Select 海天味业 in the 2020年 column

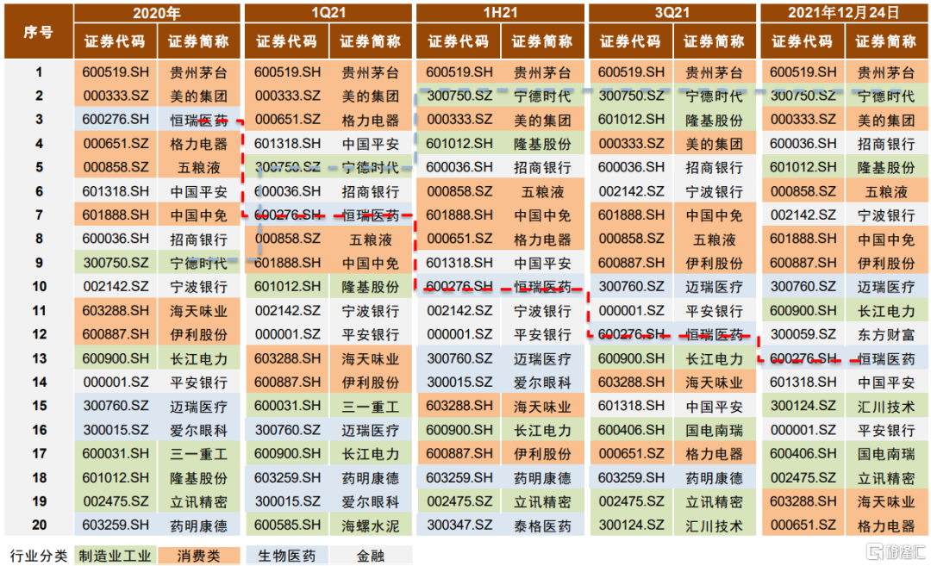199,311
